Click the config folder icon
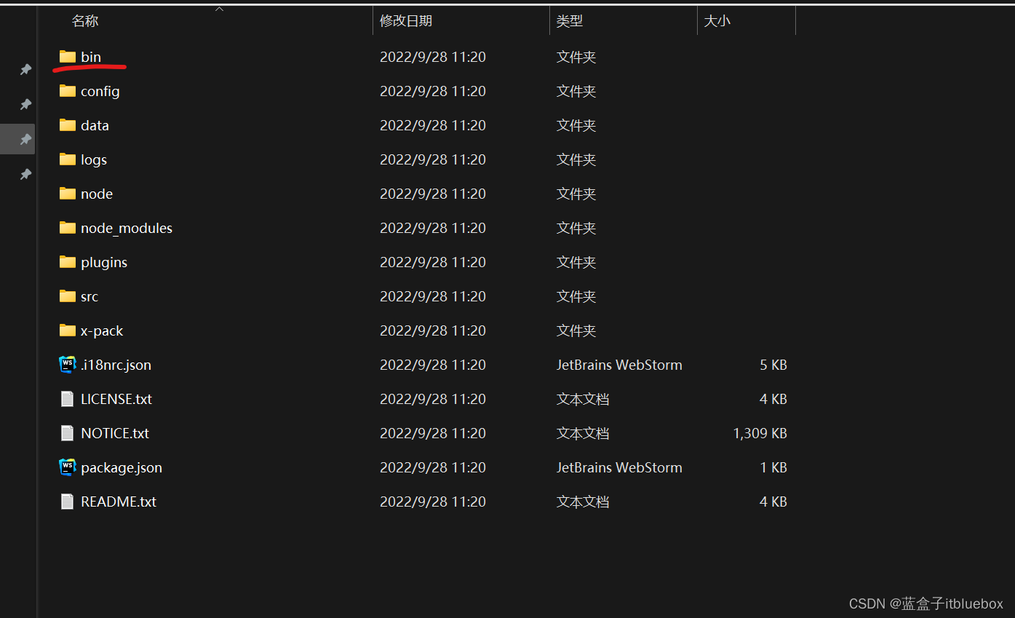The height and width of the screenshot is (618, 1015). point(68,91)
